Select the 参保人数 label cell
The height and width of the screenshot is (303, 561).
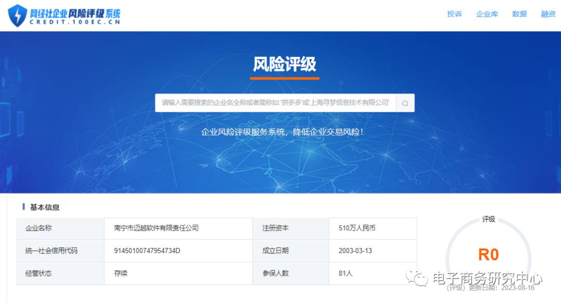coord(290,273)
